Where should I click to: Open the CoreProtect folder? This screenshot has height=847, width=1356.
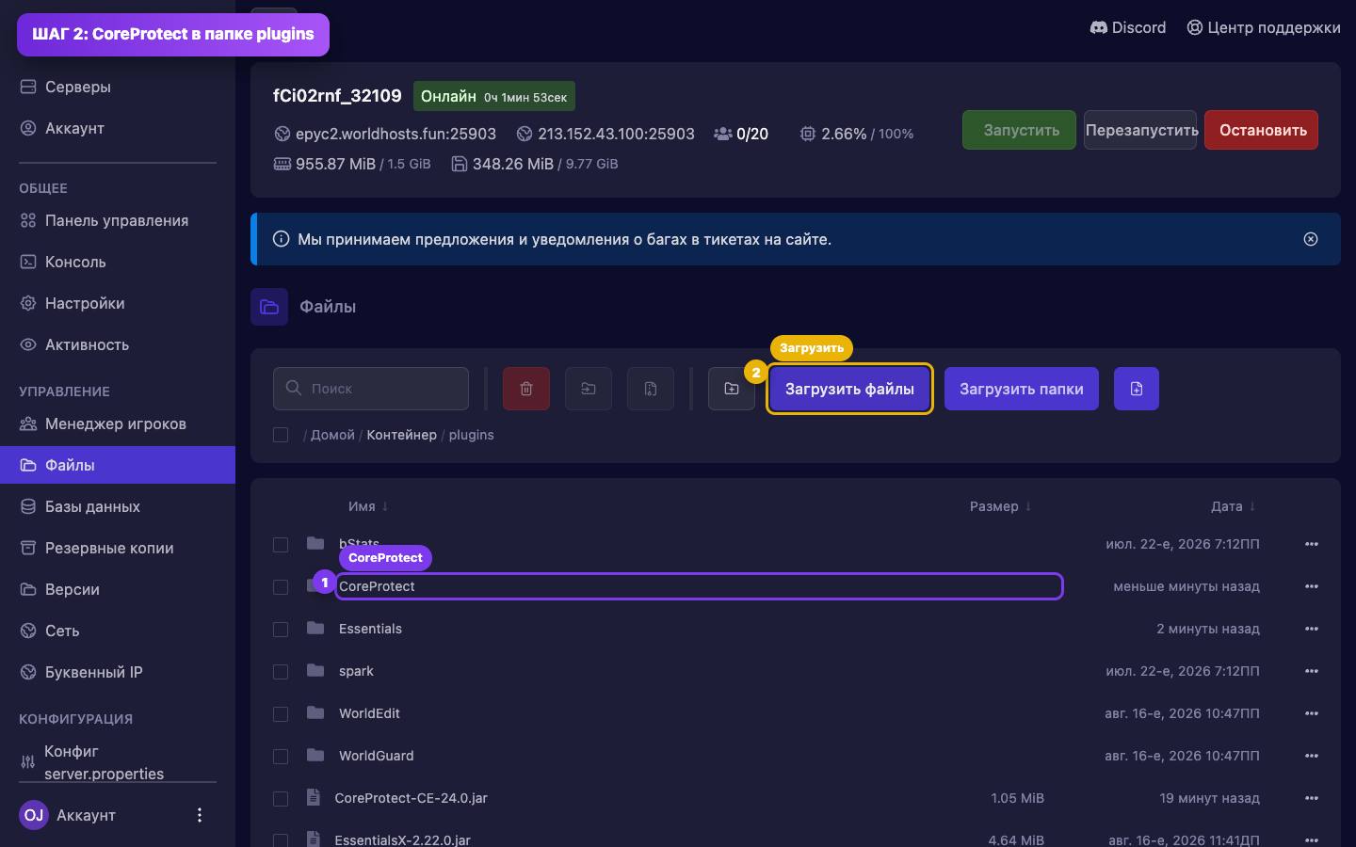point(377,586)
